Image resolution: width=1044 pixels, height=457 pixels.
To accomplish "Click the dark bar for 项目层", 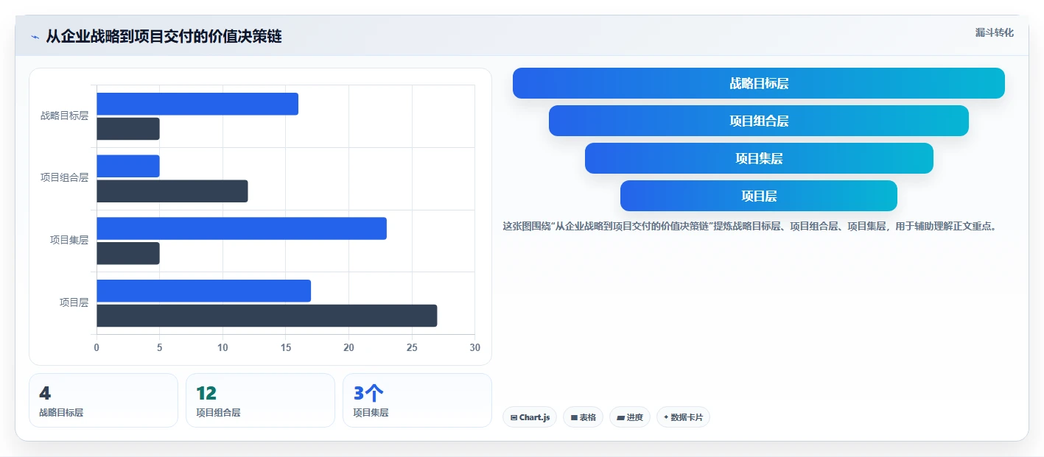I will coord(267,316).
